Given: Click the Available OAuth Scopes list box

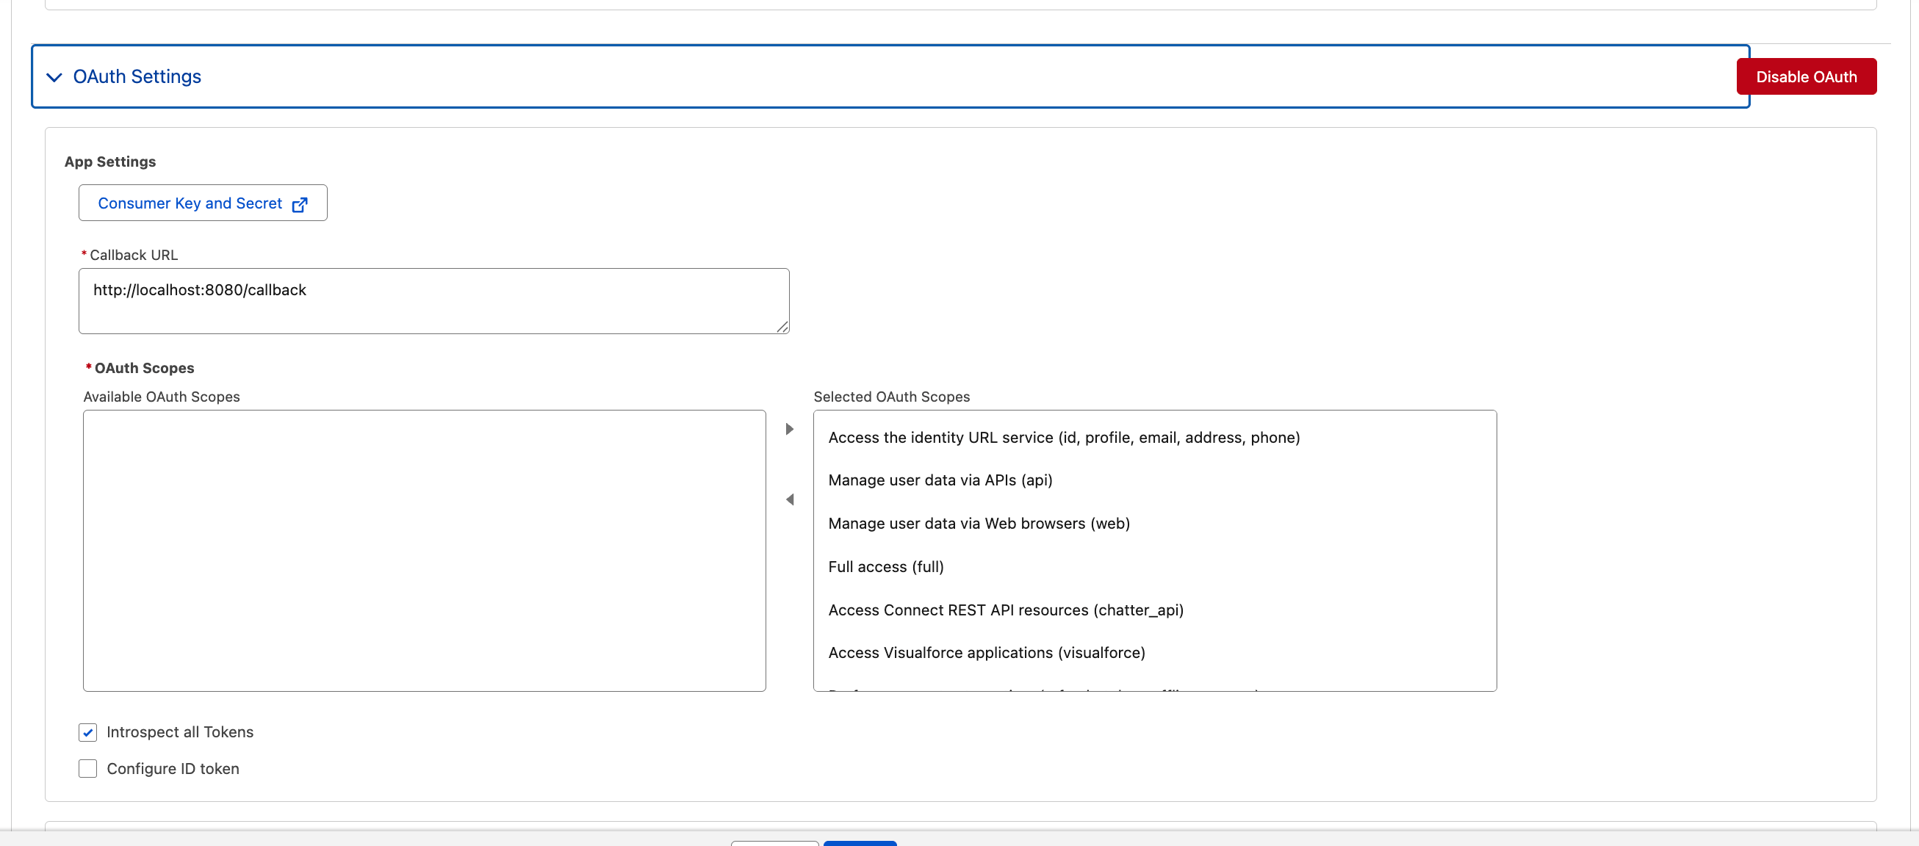Looking at the screenshot, I should tap(424, 550).
